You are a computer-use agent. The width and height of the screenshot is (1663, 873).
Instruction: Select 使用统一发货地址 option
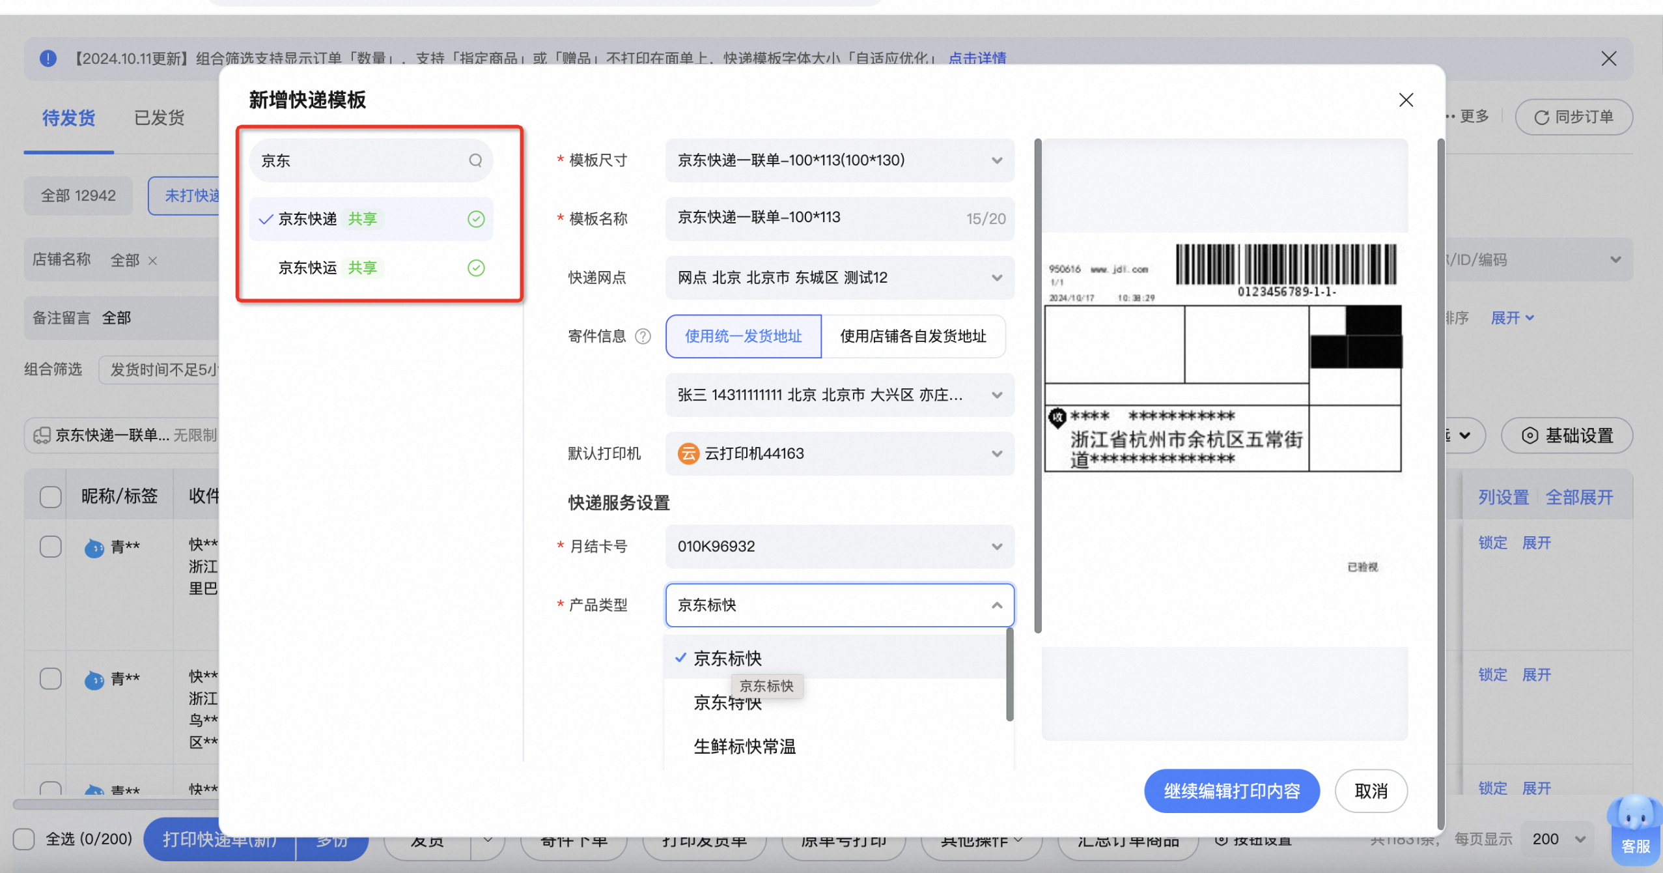click(x=743, y=336)
